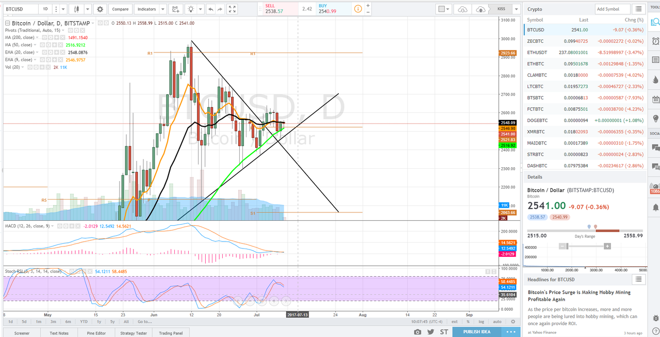Open the chart type dropdown arrow
The width and height of the screenshot is (660, 337).
click(x=87, y=9)
